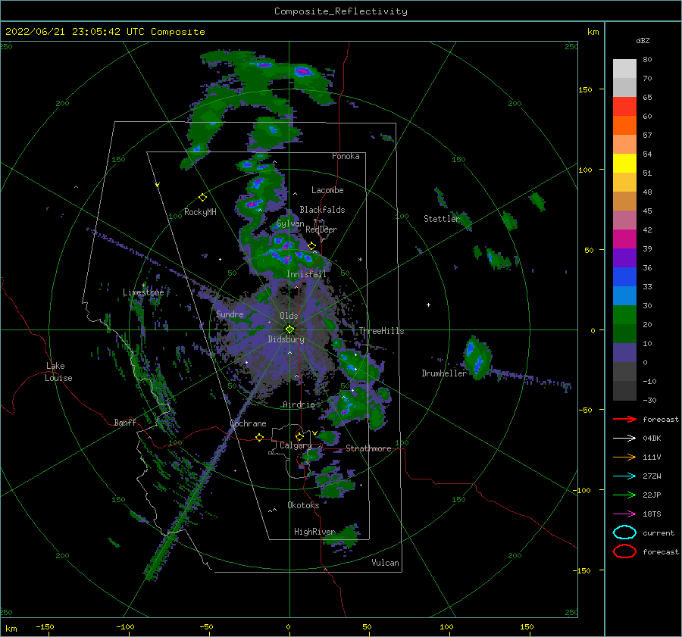Viewport: 682px width, 637px height.
Task: Click the Vulcan label
Action: point(386,563)
